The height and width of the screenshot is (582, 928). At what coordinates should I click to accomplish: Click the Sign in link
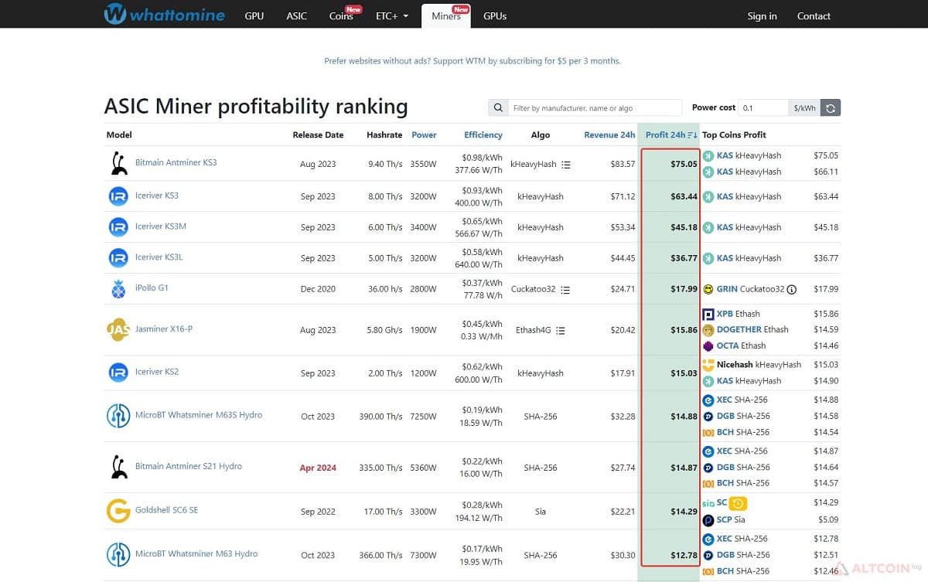pos(762,15)
